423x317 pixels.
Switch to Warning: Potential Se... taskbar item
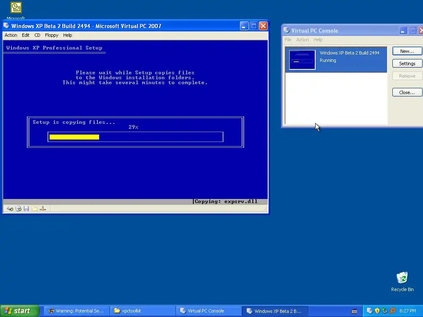pos(76,311)
